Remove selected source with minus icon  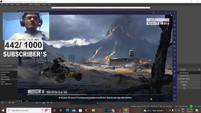[x=40, y=103]
